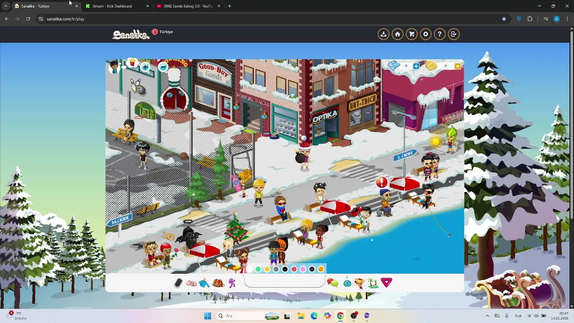Open the settings gear in Sanalika header

(426, 34)
